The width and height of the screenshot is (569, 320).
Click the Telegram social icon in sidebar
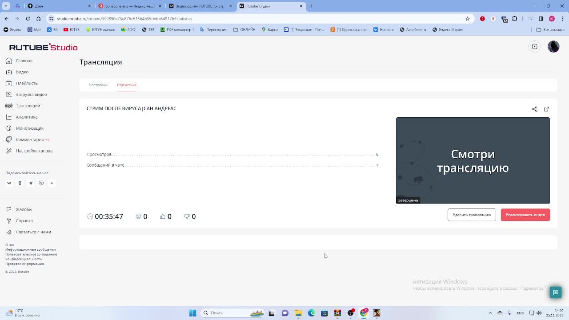pos(30,183)
